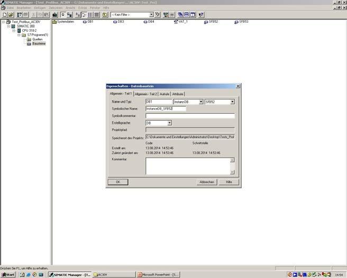Image resolution: width=347 pixels, height=278 pixels.
Task: Open the Bearbeiten menu
Action: pos(24,8)
